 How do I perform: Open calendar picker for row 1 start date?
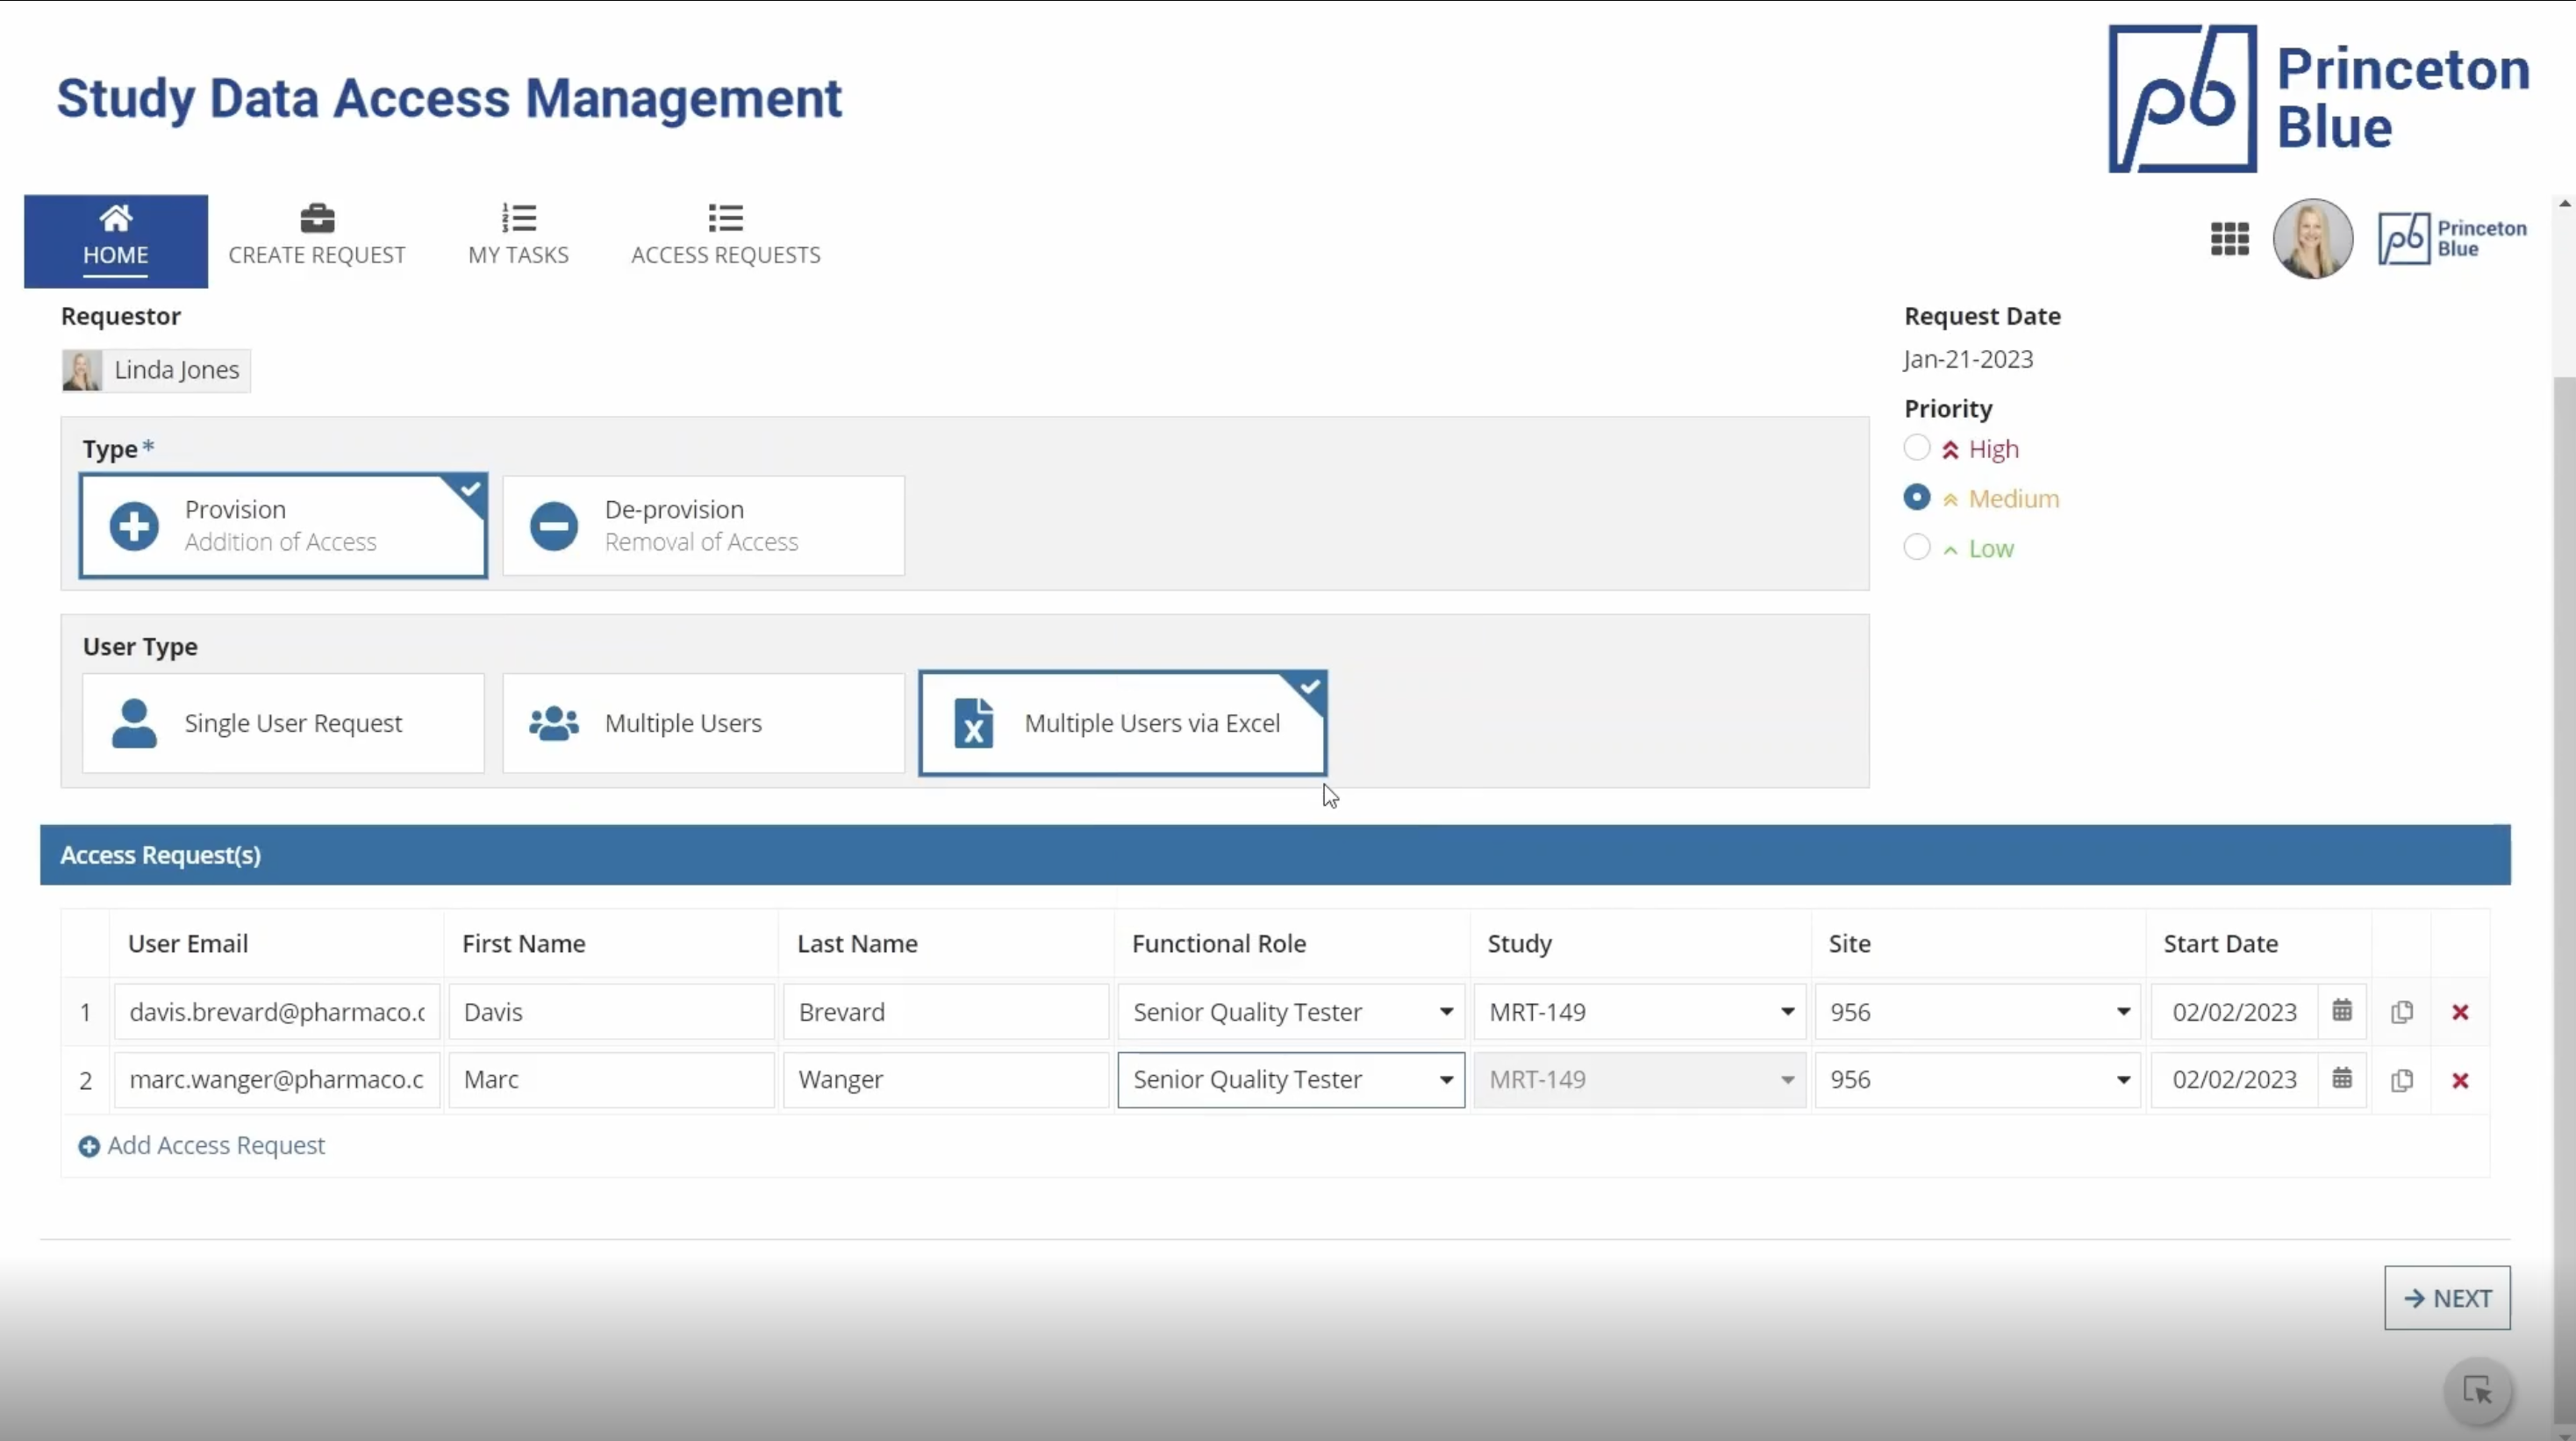pos(2342,1011)
